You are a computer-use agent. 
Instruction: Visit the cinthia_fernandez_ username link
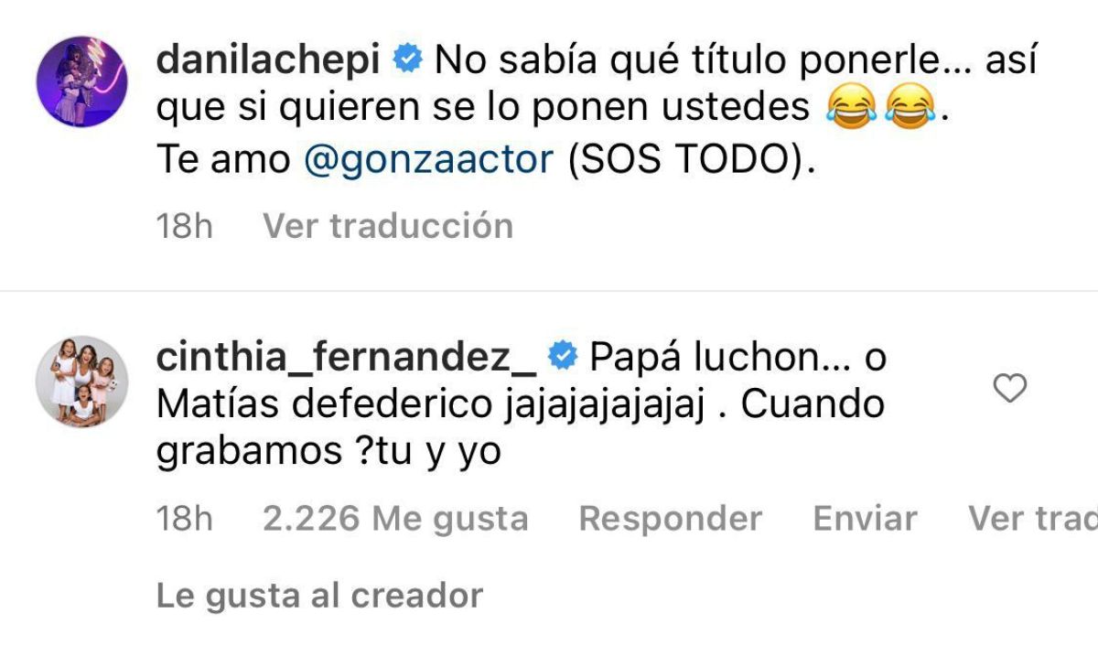tap(346, 359)
